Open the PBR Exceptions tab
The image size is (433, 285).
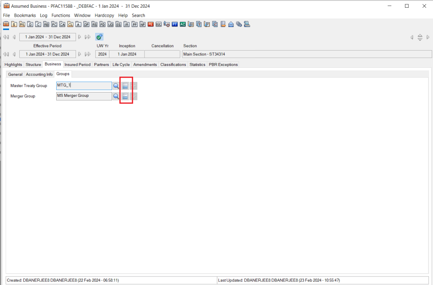[223, 65]
